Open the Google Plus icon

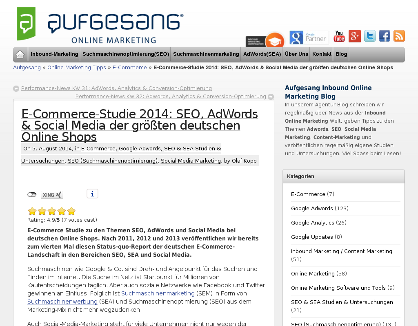pyautogui.click(x=355, y=36)
